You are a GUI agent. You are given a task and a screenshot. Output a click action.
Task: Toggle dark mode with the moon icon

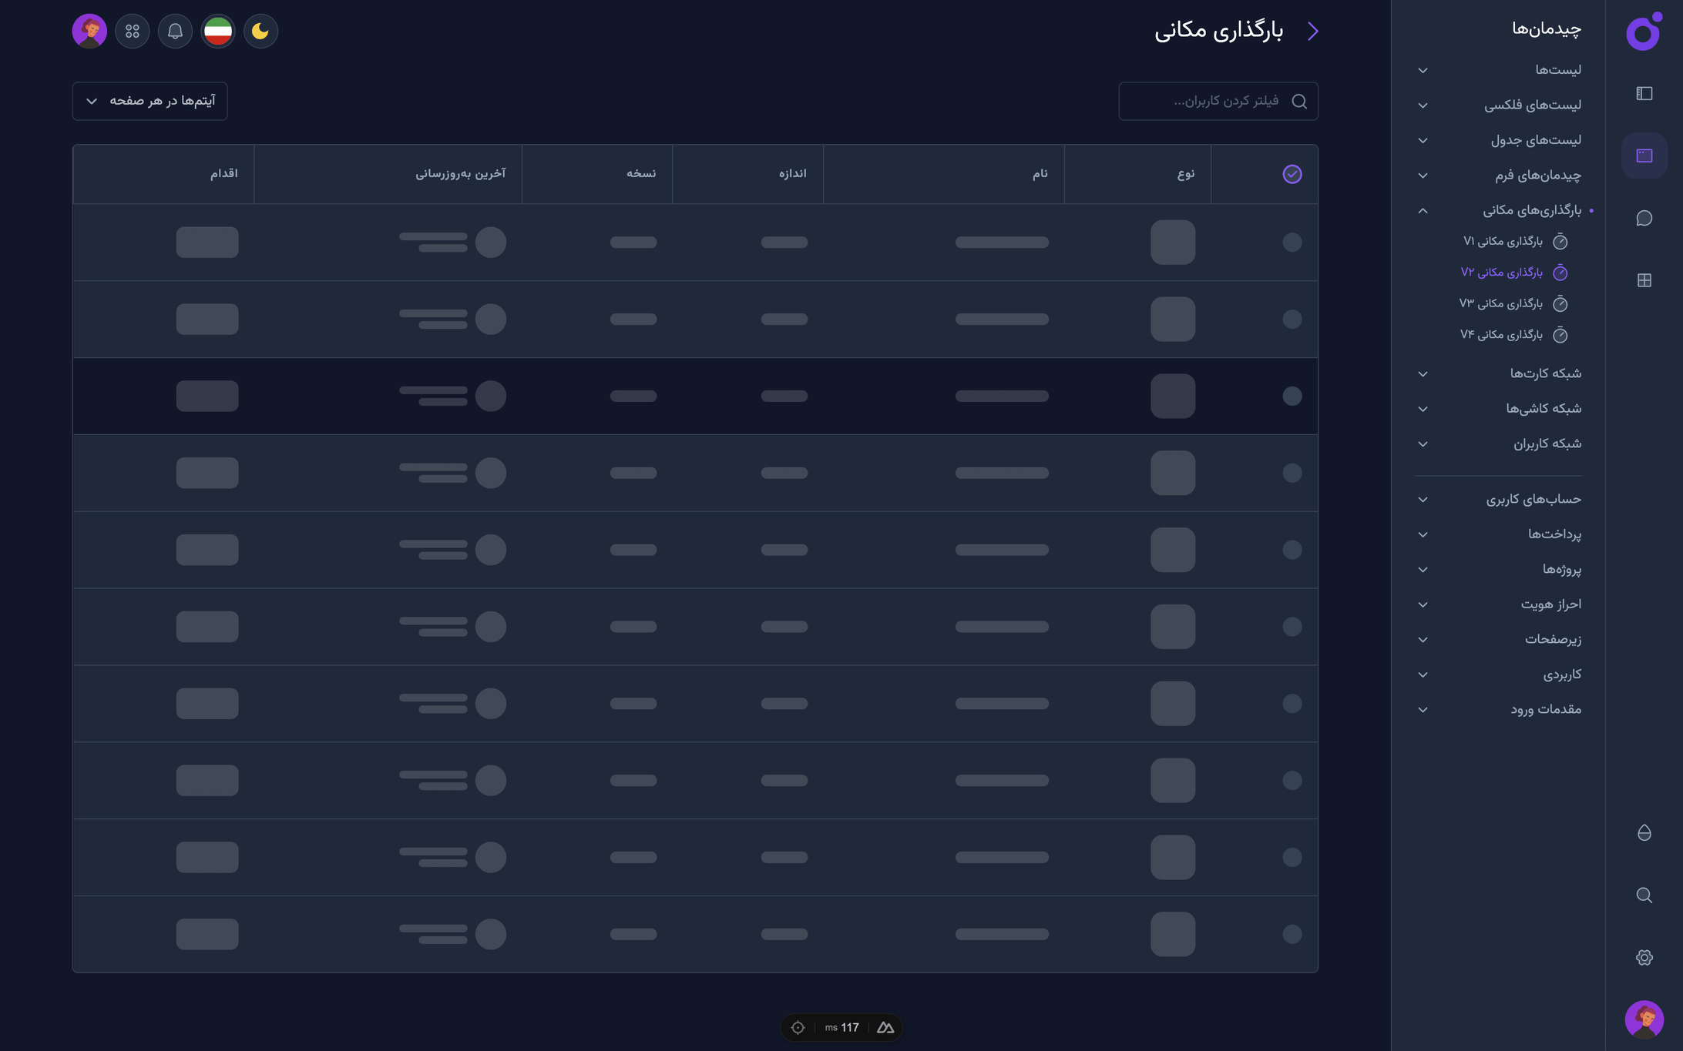(260, 31)
